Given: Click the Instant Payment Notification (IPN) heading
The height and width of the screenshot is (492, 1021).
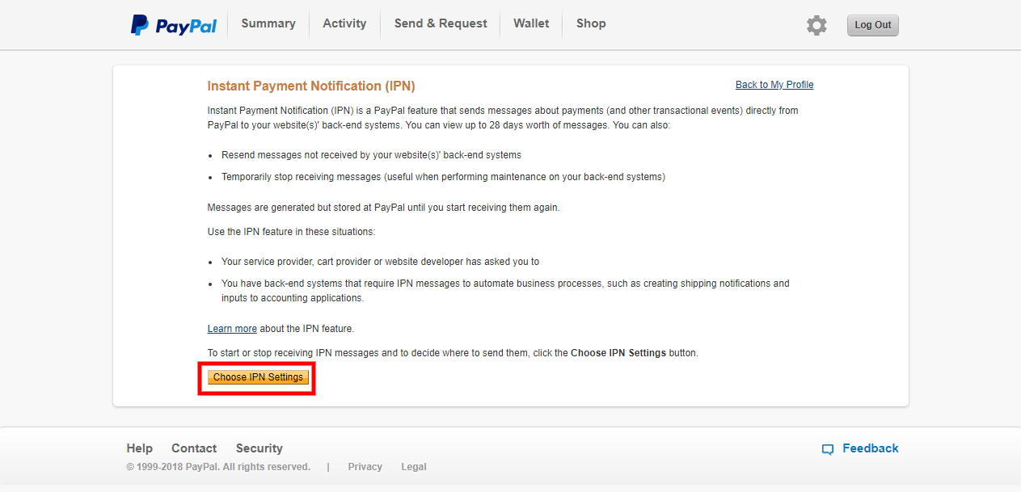Looking at the screenshot, I should 311,86.
